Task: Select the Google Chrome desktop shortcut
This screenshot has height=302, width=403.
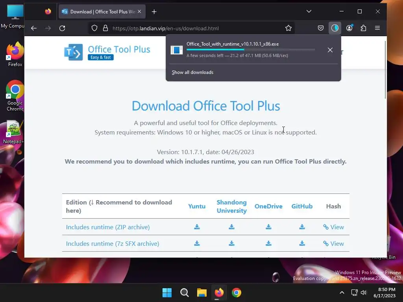Action: click(x=15, y=96)
